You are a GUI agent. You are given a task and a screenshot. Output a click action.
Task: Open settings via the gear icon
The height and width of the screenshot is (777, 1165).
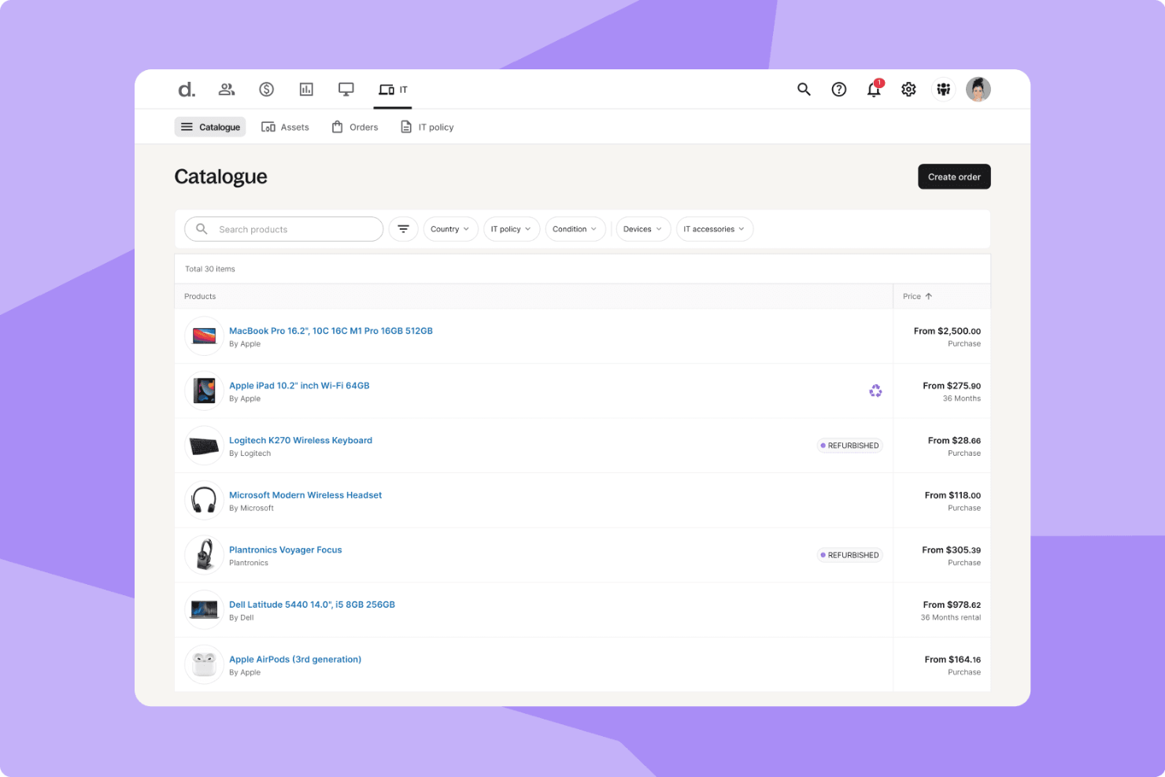(908, 89)
